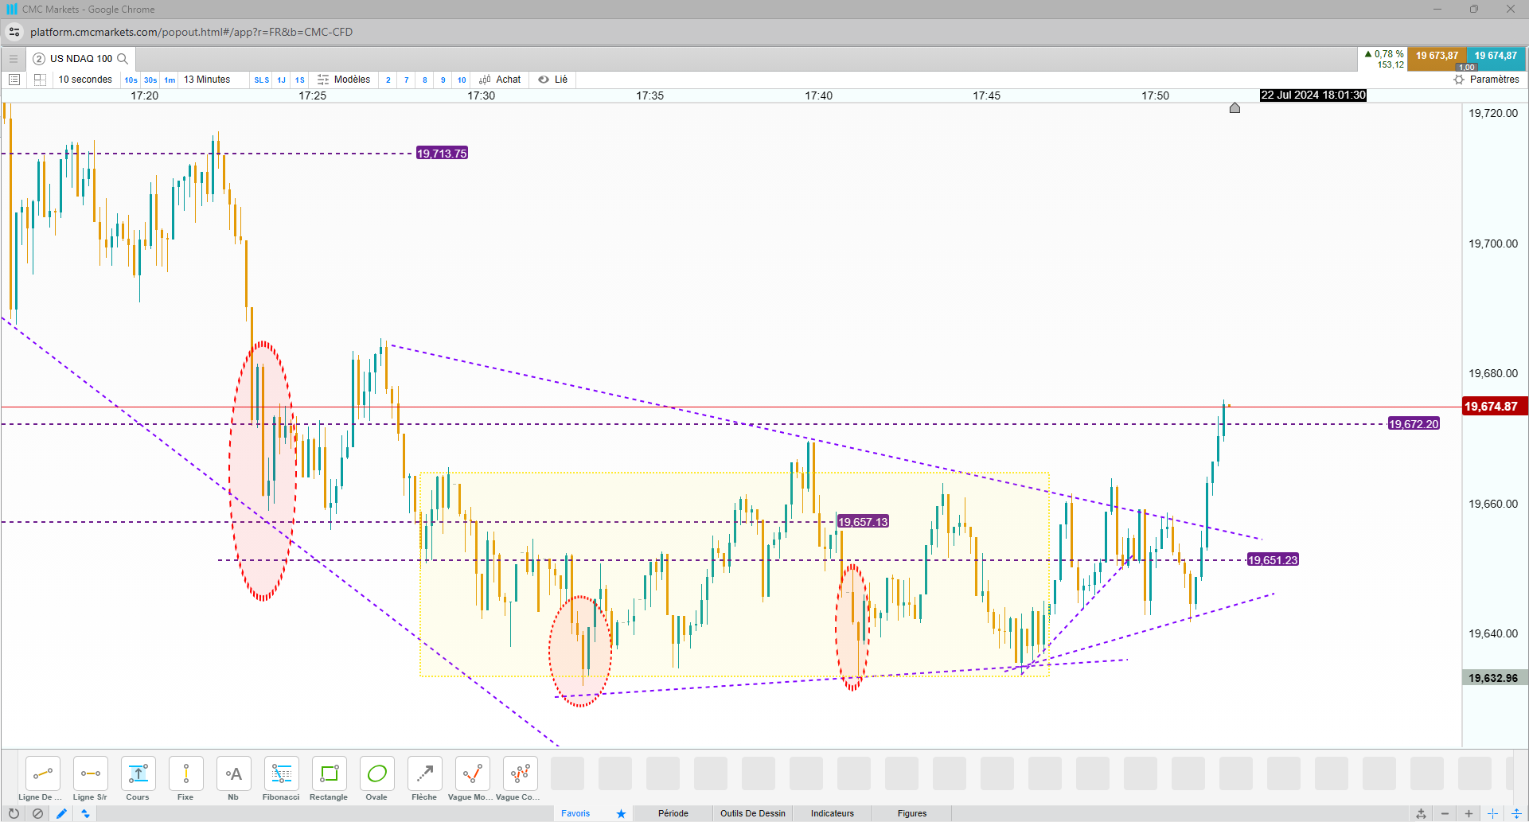Click the 19,672.20 horizontal level label
Viewport: 1529px width, 822px height.
point(1414,424)
